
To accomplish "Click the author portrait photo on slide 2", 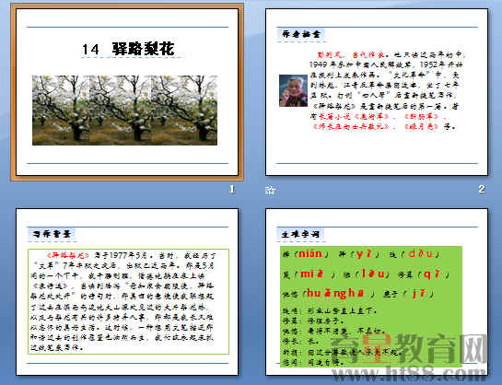I will pyautogui.click(x=293, y=90).
